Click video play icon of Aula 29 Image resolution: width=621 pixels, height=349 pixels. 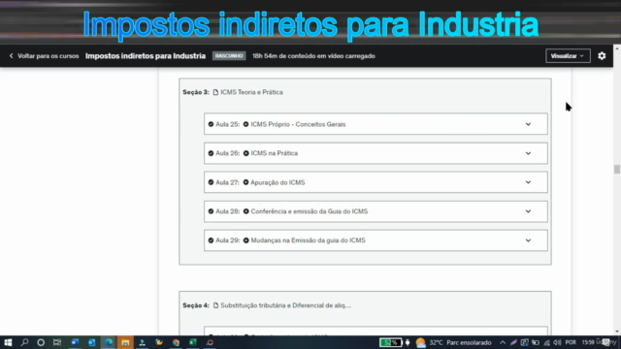tap(245, 240)
